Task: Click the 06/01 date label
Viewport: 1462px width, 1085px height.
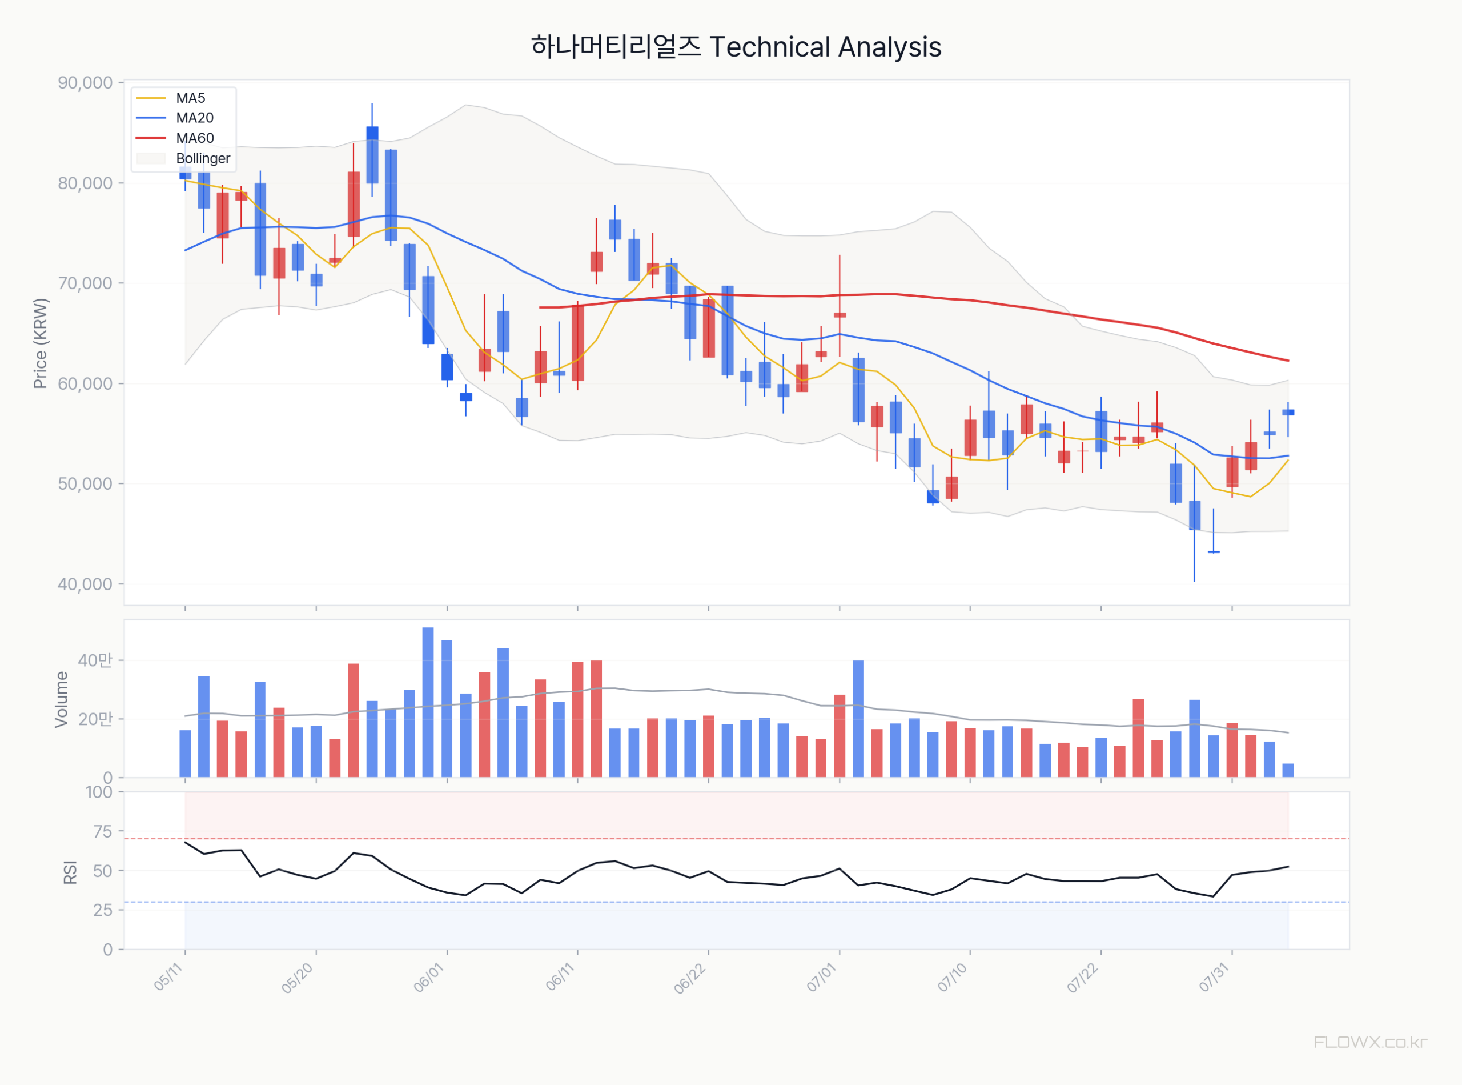Action: coord(429,977)
